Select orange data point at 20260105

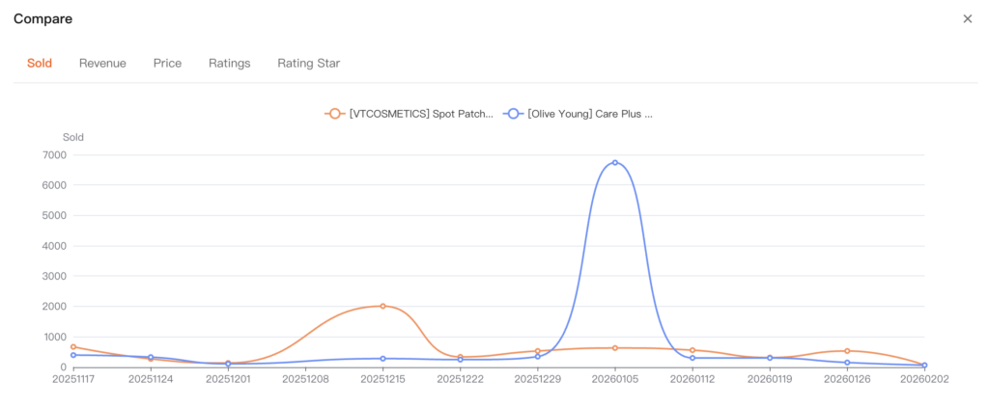coord(615,348)
